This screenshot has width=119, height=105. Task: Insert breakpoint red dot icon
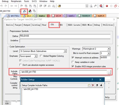coord(107,6)
